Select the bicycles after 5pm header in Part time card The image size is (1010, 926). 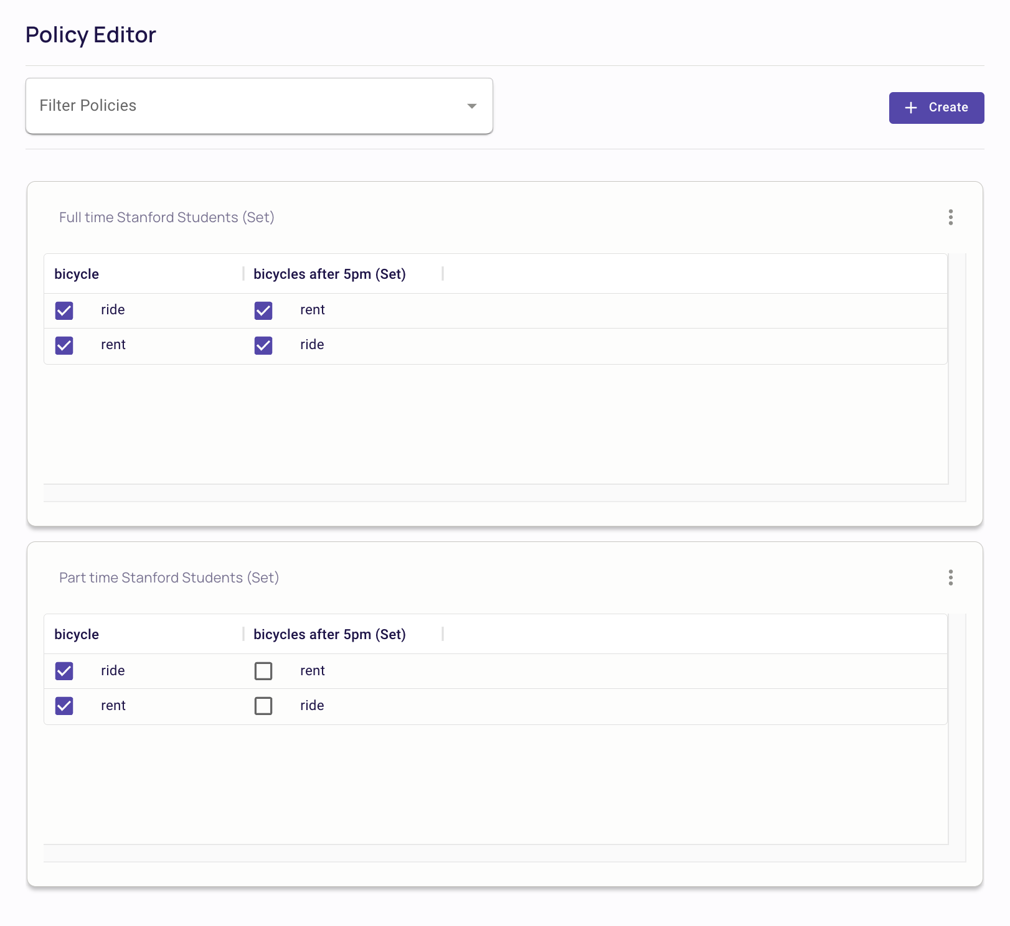(x=329, y=634)
